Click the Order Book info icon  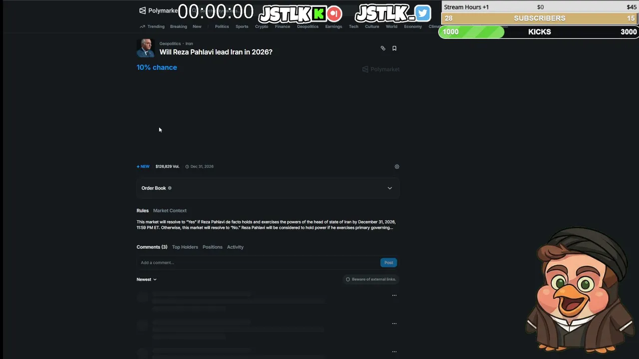[170, 188]
